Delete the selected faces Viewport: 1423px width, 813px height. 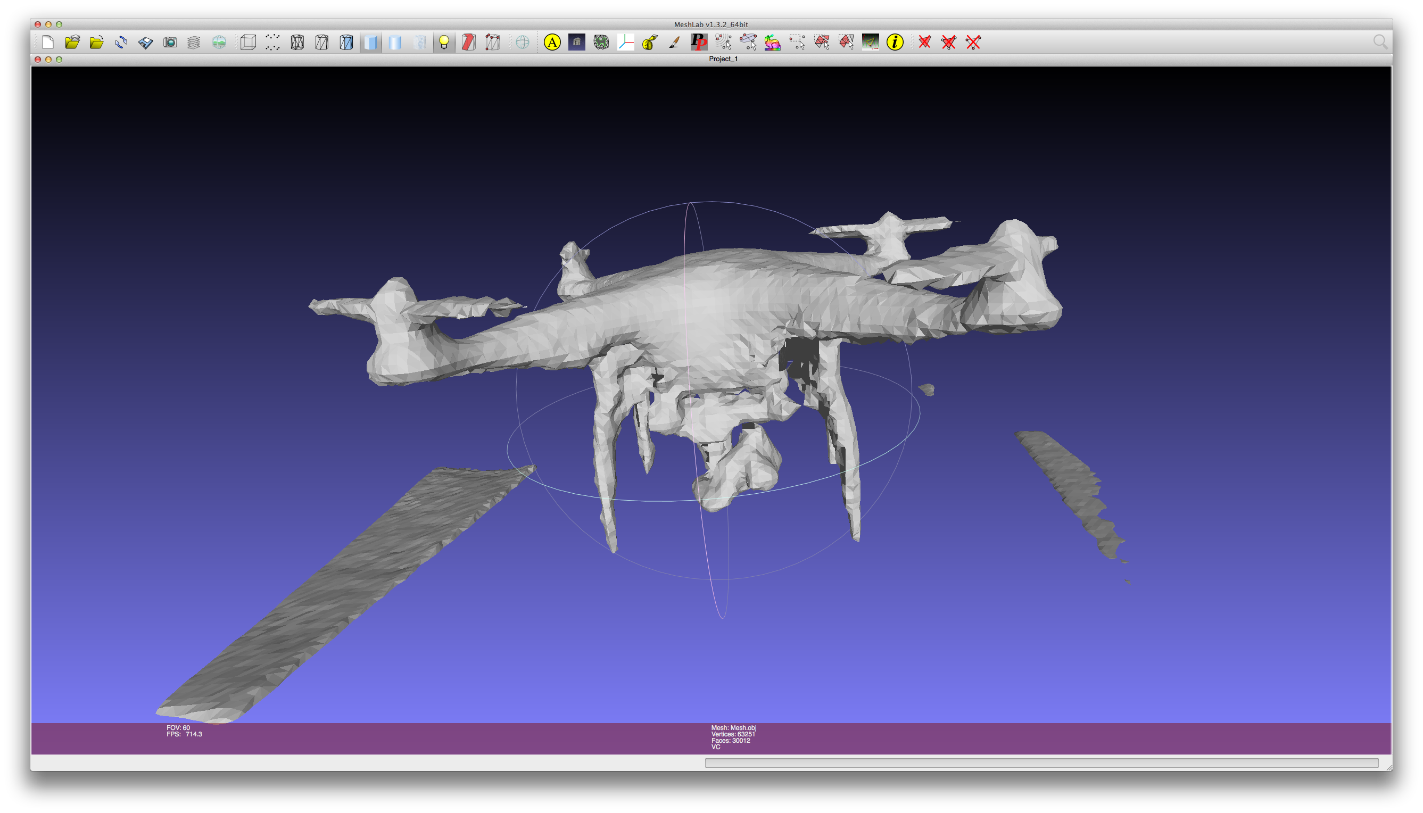point(924,43)
